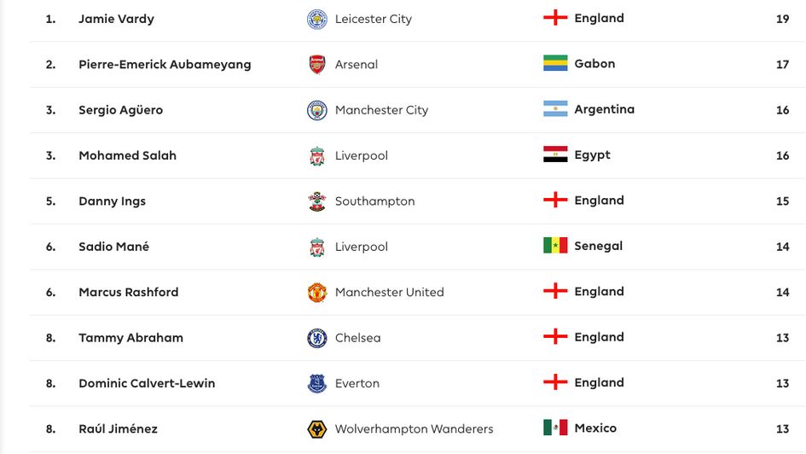Select the Mexico flag icon
Screen dimensions: 806x454
[555, 428]
